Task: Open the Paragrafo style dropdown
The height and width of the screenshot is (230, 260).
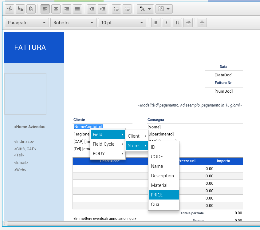Action: [27, 23]
